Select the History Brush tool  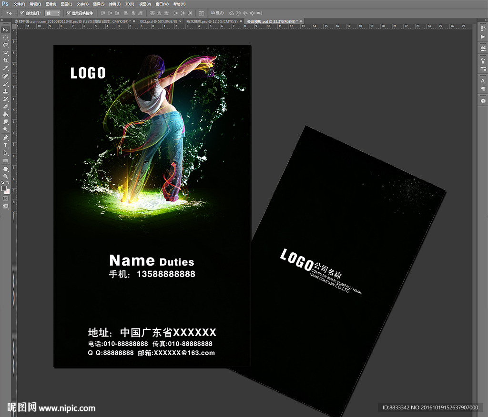(x=6, y=99)
